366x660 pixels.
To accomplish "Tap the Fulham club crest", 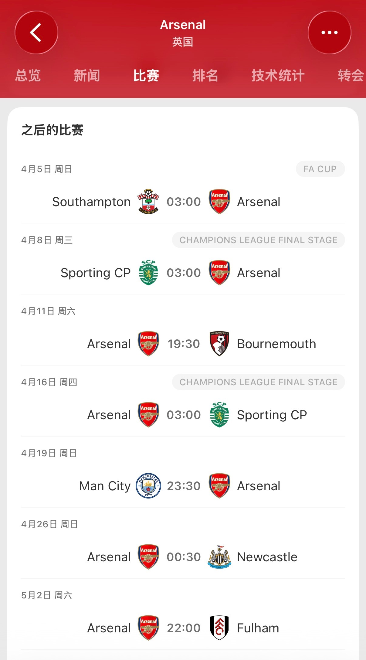I will click(x=219, y=628).
